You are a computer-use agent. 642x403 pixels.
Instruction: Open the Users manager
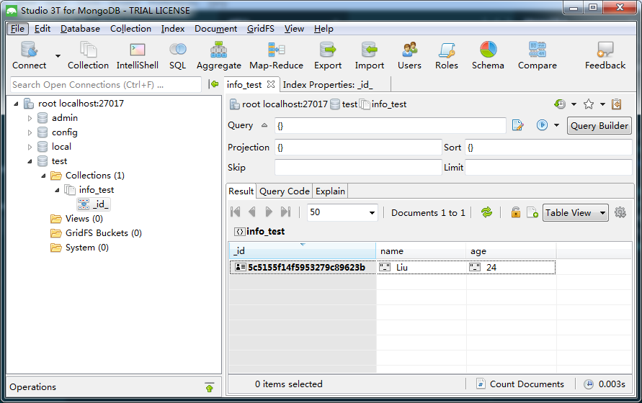coord(409,55)
